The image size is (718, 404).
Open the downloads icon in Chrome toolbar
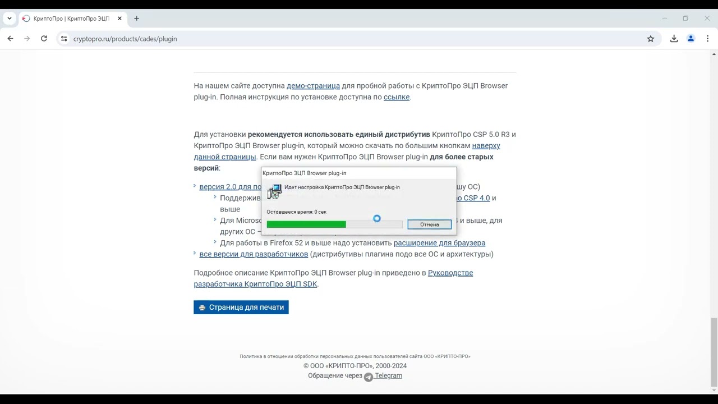click(674, 39)
